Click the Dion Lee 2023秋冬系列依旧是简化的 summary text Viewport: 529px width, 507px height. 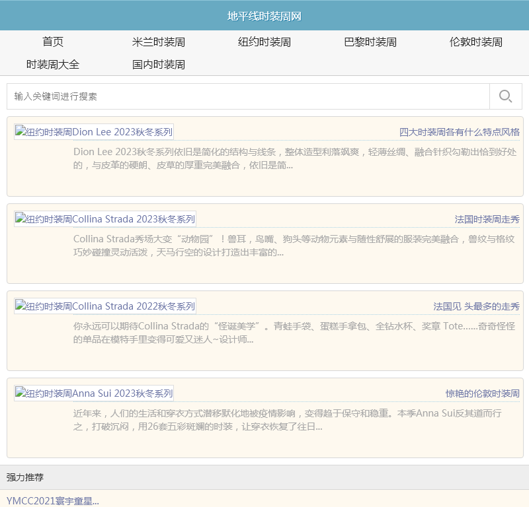pyautogui.click(x=295, y=158)
